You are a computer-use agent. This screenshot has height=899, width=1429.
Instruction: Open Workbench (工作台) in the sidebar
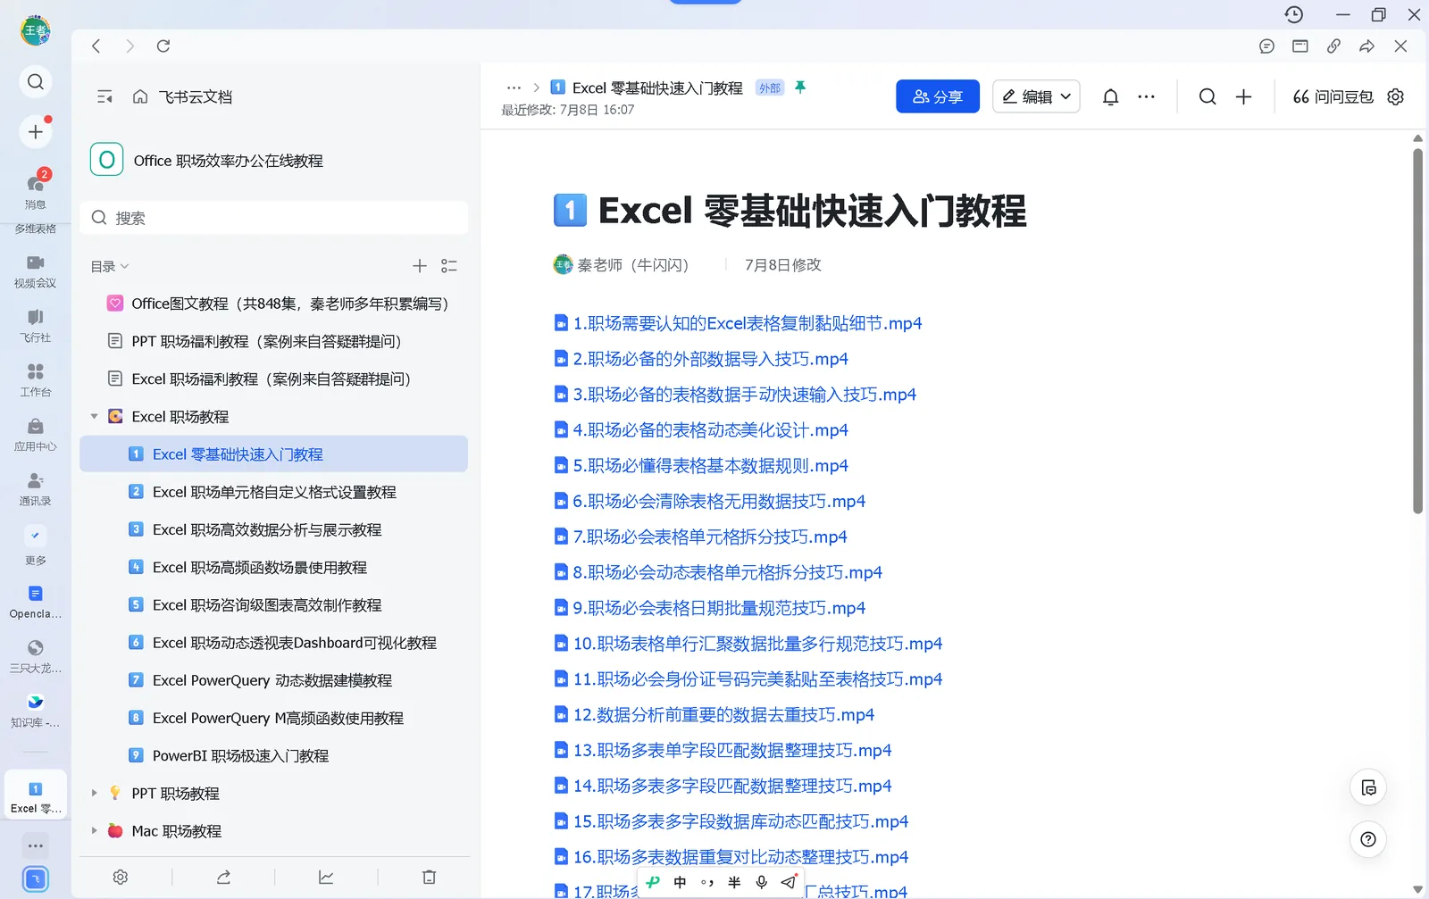[36, 379]
